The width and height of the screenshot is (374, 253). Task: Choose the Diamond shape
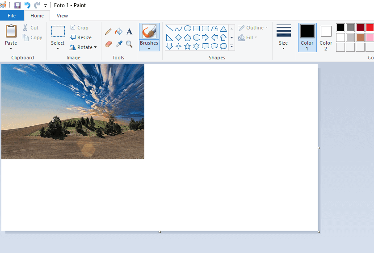coord(178,37)
